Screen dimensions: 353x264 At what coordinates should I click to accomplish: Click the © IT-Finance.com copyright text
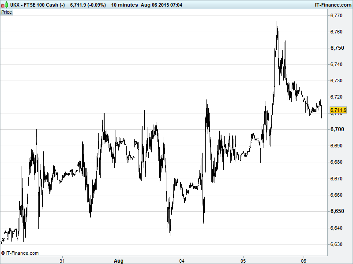click(20, 253)
